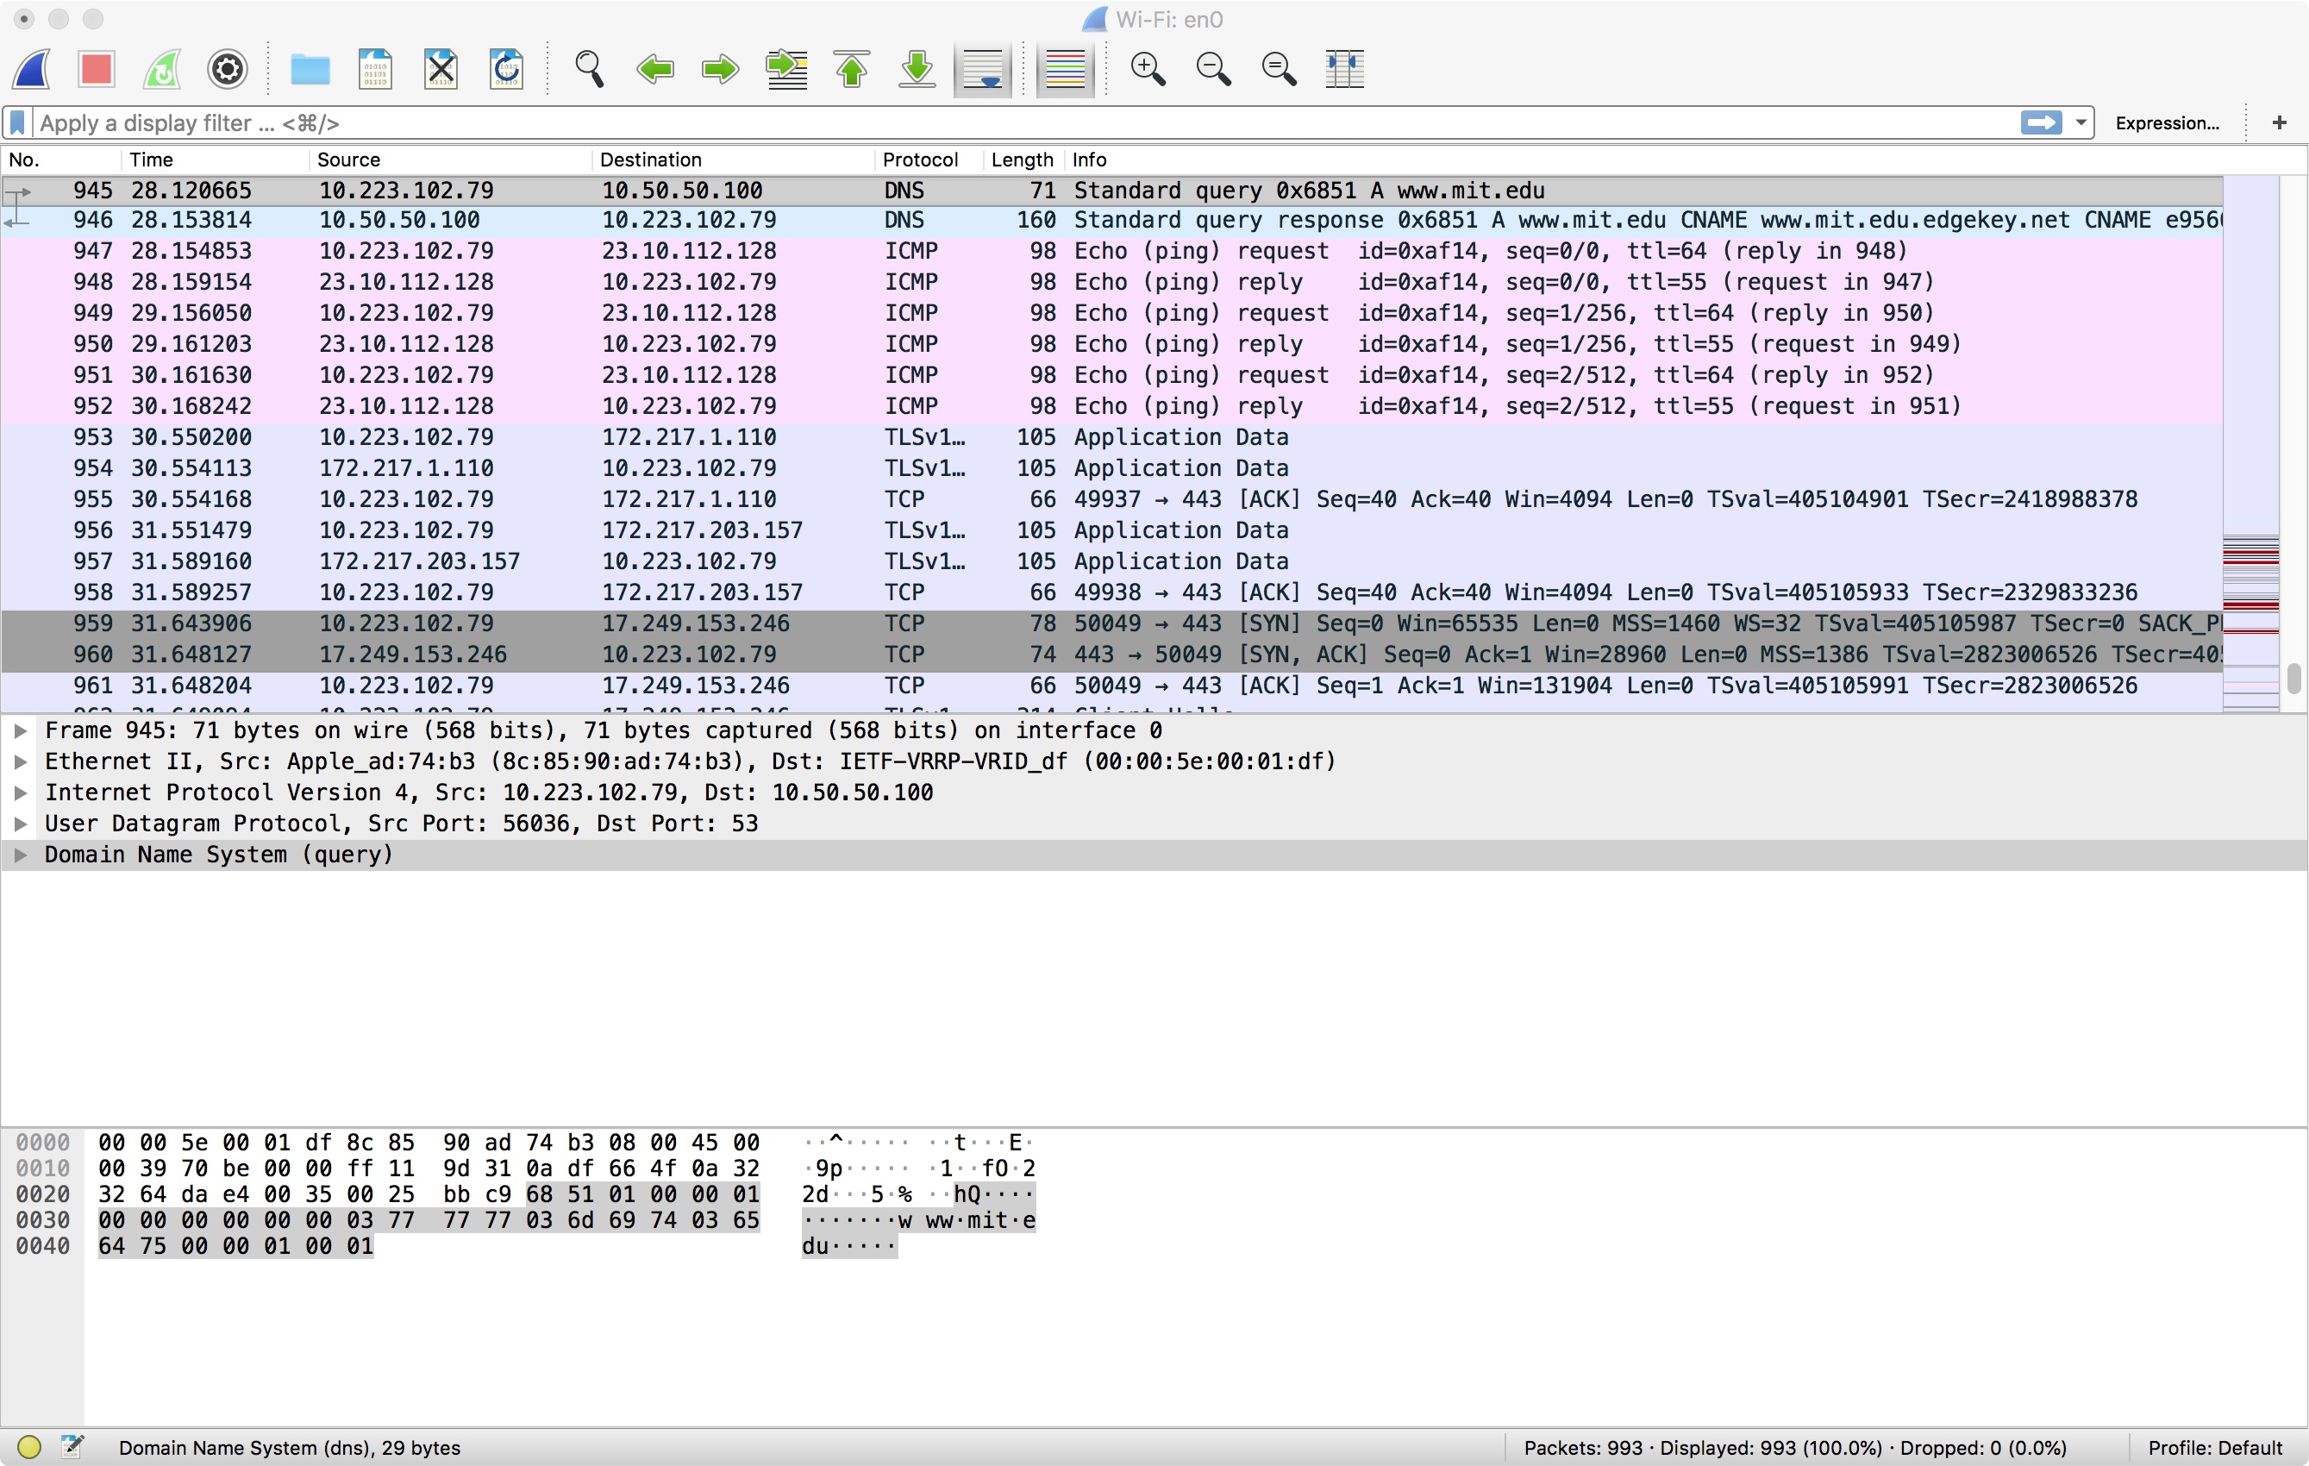This screenshot has width=2309, height=1466.
Task: Sort by the Time column header
Action: click(216, 160)
